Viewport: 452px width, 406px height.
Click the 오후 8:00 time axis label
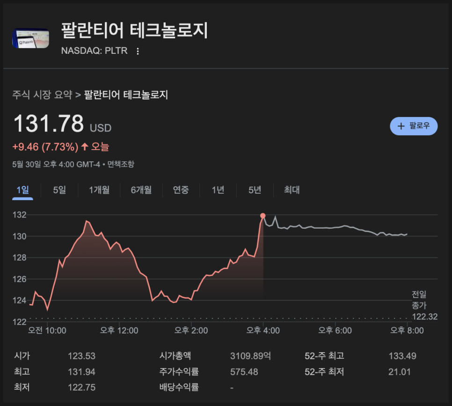pyautogui.click(x=407, y=330)
